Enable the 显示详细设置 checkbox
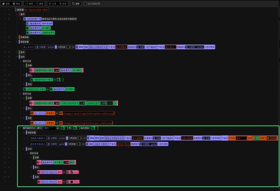 coord(85,3)
